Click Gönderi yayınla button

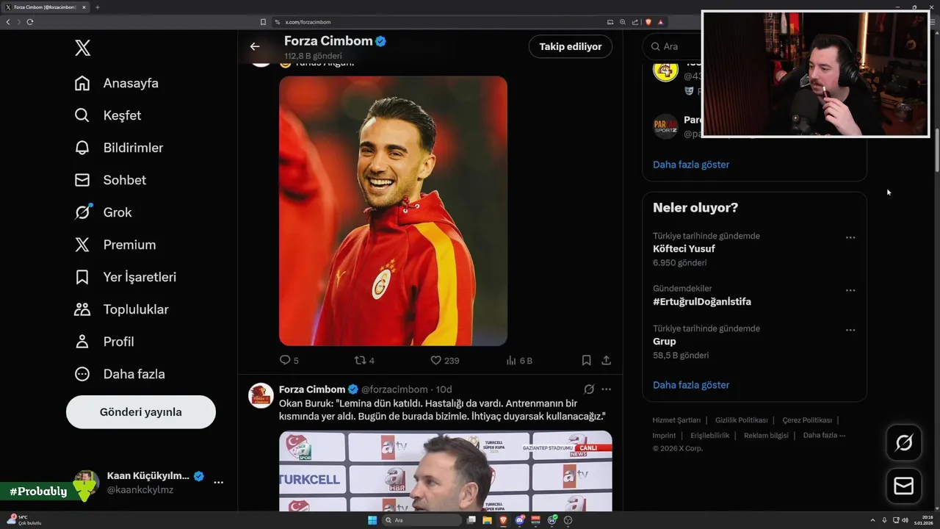pyautogui.click(x=141, y=412)
